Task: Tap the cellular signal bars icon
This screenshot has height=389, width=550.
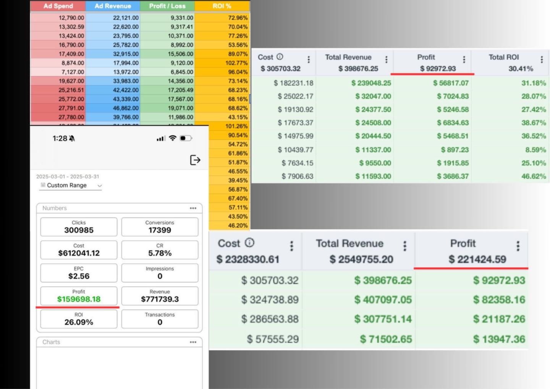Action: click(161, 138)
